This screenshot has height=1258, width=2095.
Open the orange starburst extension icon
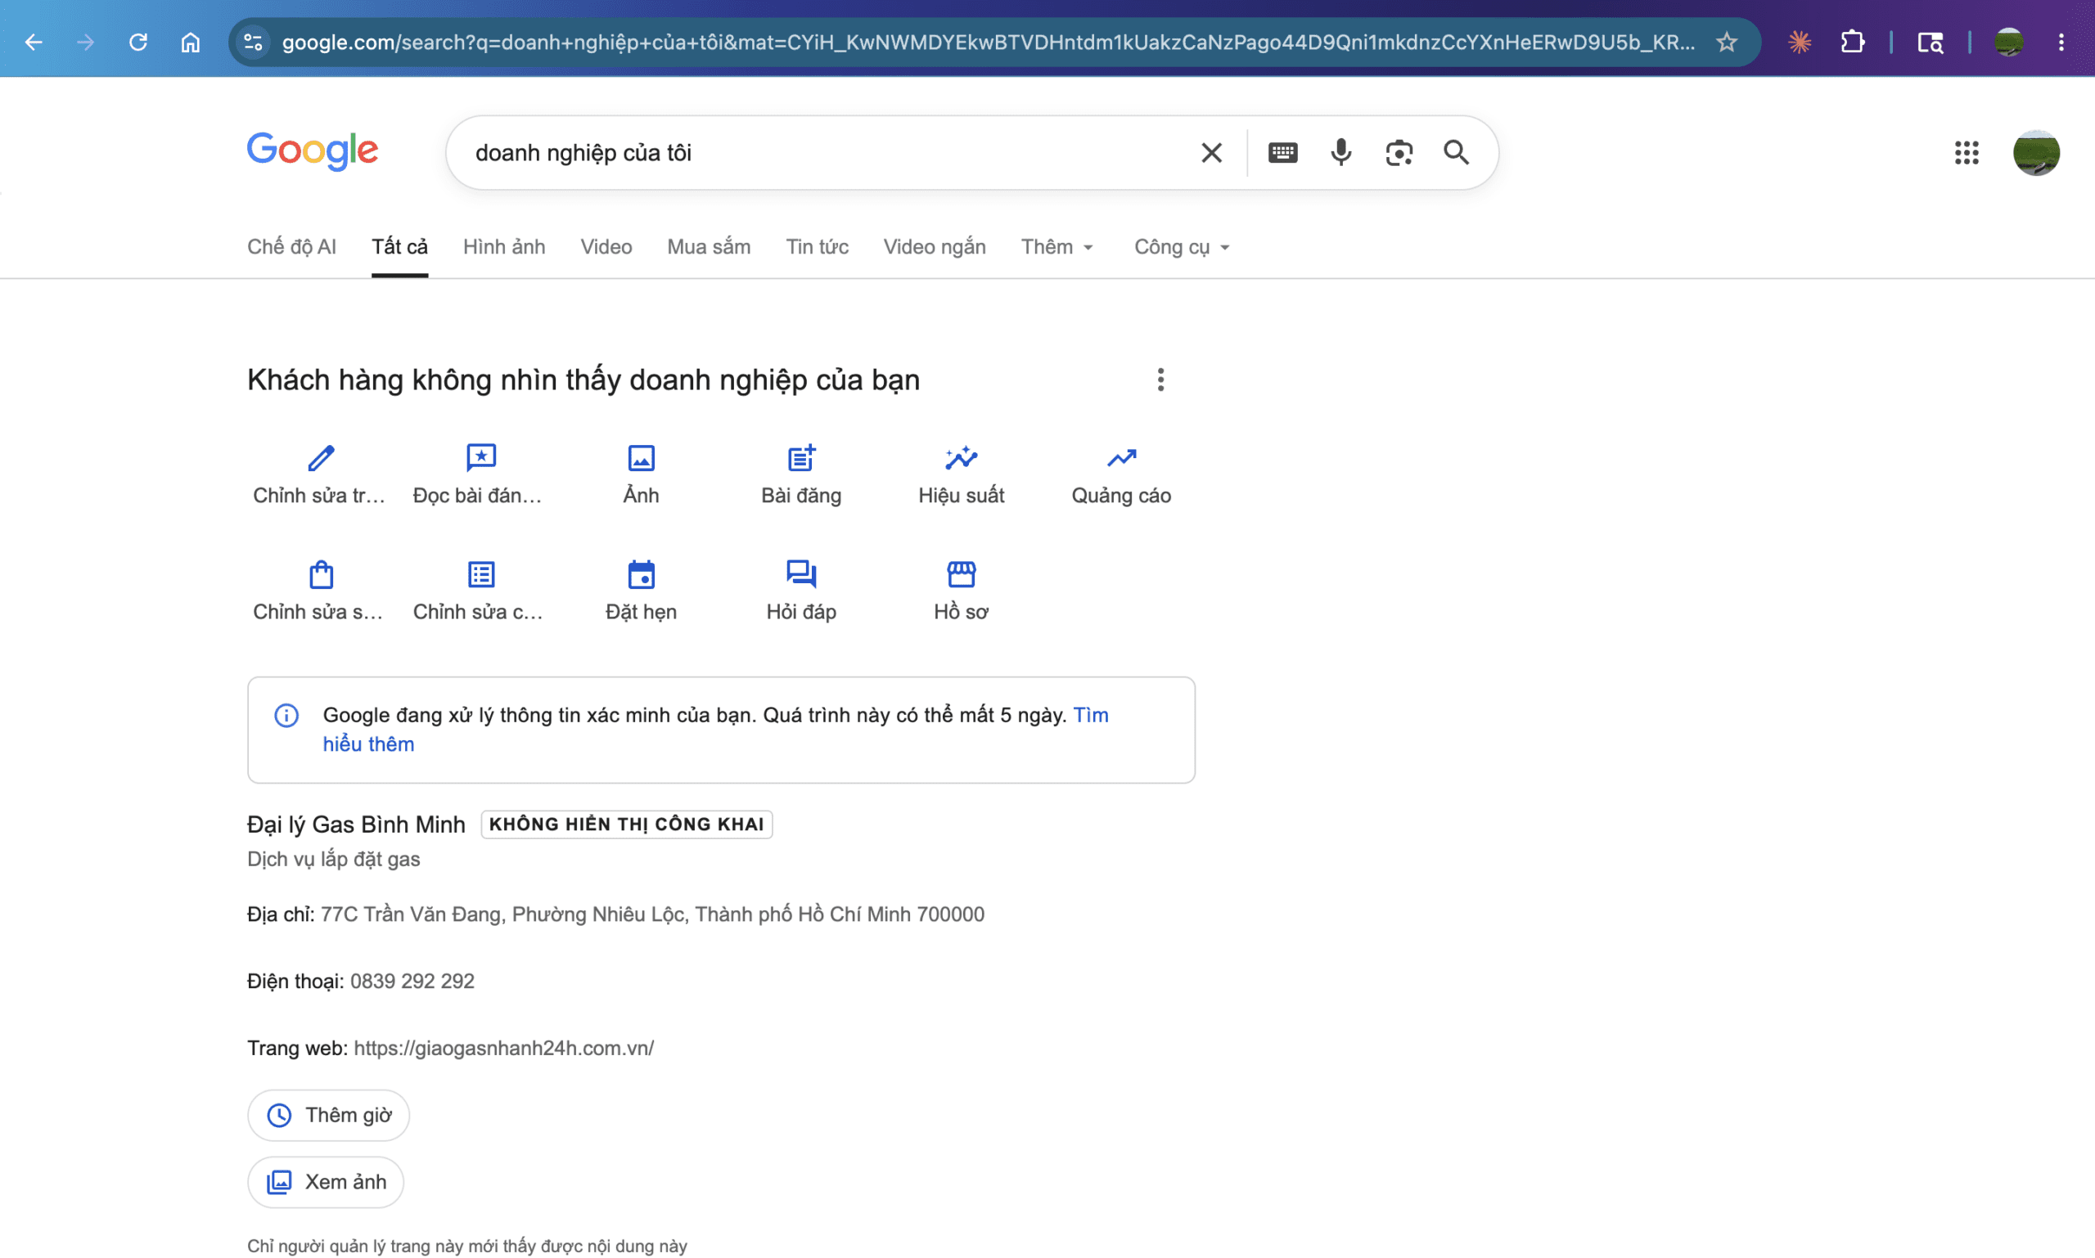click(1799, 42)
